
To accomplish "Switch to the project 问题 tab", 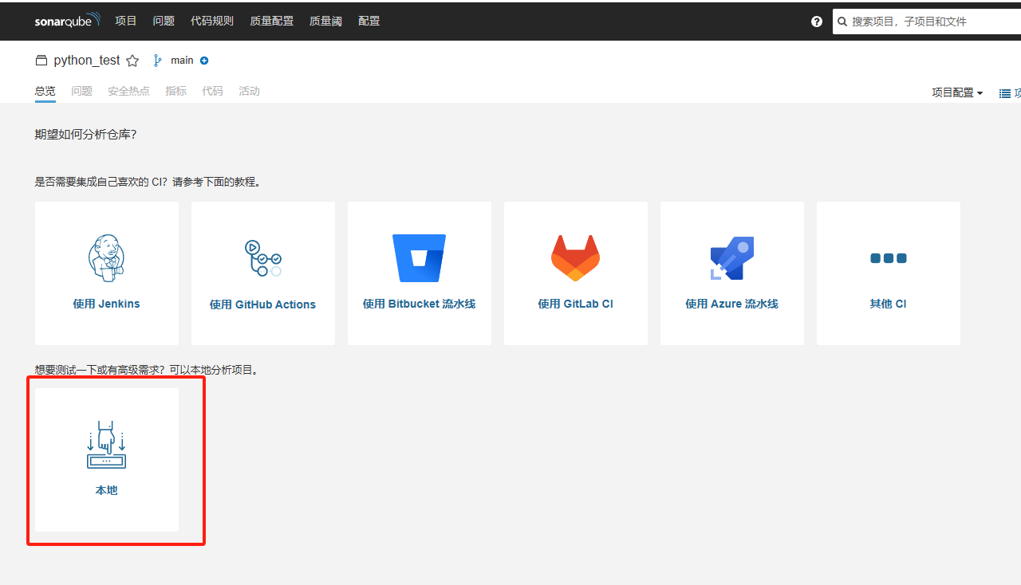I will click(81, 91).
